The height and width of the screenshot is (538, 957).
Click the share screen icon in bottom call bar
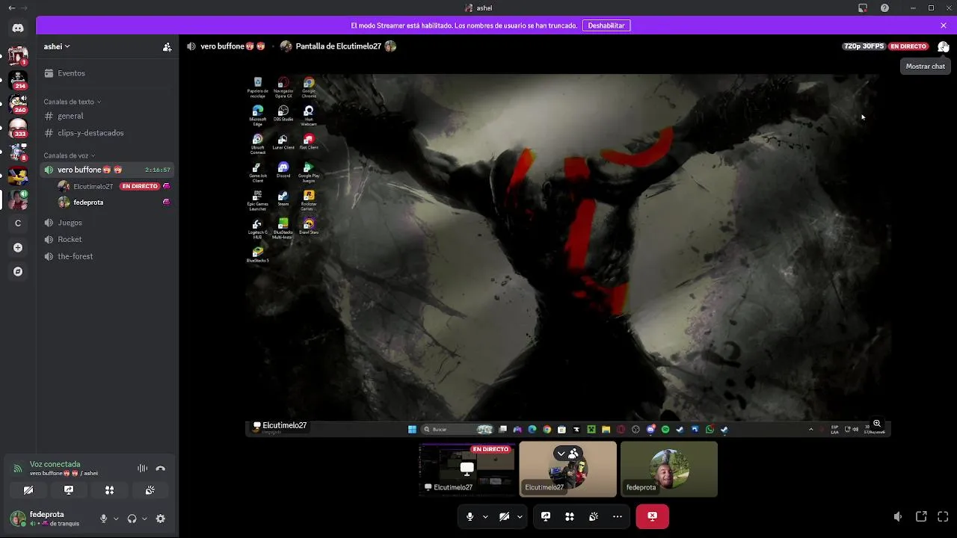coord(546,516)
